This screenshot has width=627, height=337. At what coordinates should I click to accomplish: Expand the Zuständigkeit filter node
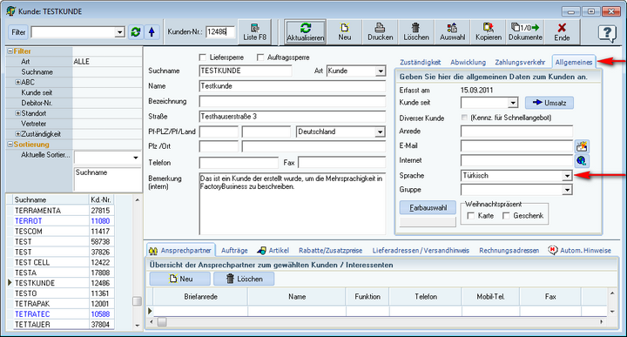pos(17,134)
